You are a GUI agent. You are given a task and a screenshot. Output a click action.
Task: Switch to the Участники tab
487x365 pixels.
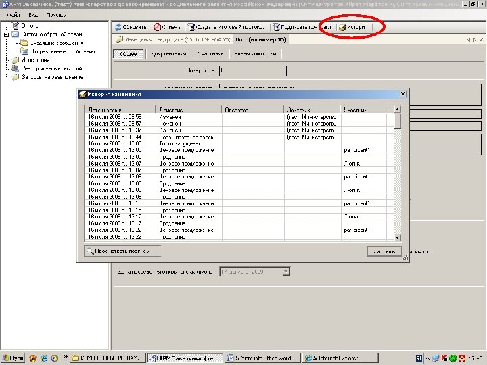[210, 54]
